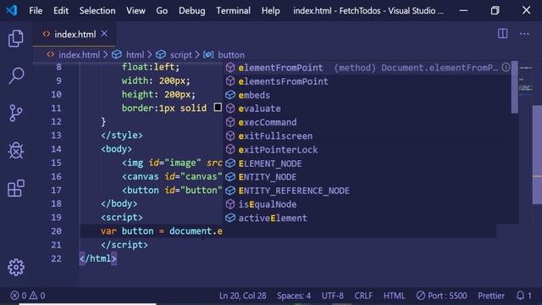Open the Explorer view in activity bar
Screen dimensions: 542x305
coord(16,38)
